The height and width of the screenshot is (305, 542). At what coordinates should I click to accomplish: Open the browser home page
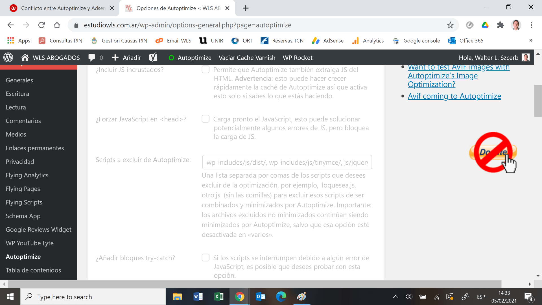(x=57, y=25)
